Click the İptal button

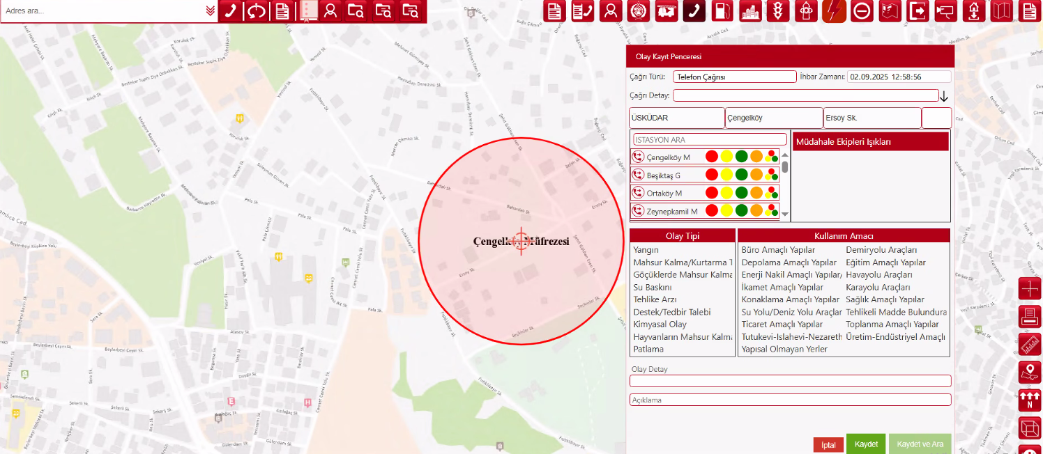[x=828, y=445]
